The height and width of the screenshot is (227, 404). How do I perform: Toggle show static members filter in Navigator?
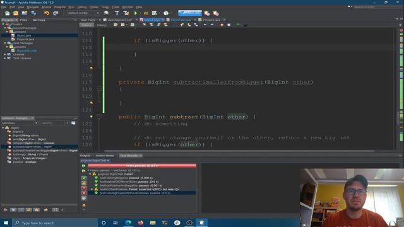pos(21,210)
